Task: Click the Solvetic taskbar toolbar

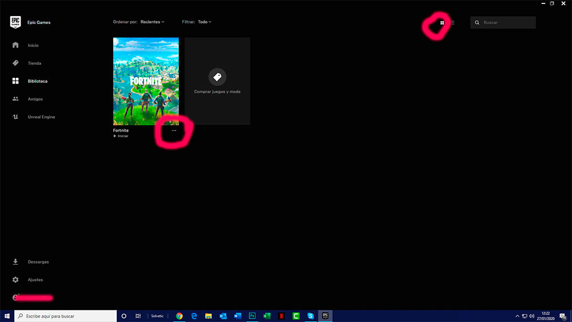Action: coord(157,316)
